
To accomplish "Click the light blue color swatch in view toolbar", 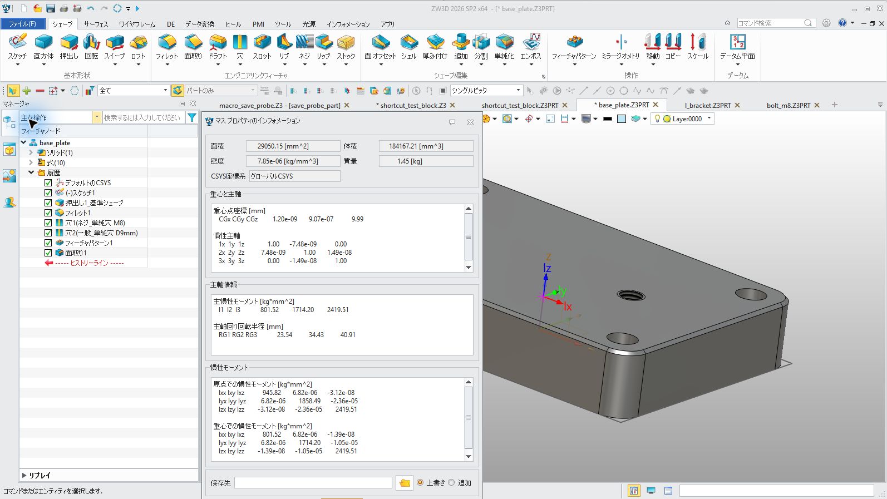I will coord(622,118).
